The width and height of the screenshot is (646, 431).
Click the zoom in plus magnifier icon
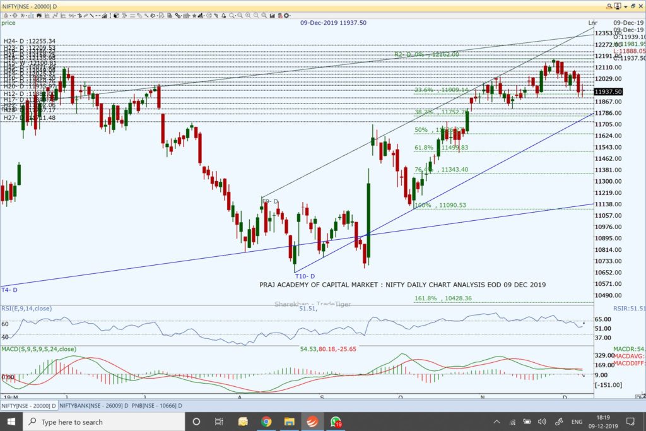pyautogui.click(x=247, y=16)
